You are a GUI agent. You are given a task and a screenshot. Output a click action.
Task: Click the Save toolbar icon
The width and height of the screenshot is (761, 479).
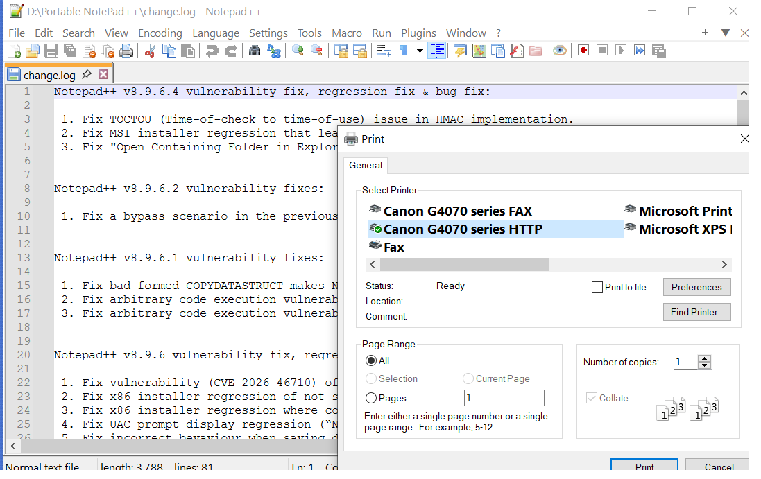(51, 51)
